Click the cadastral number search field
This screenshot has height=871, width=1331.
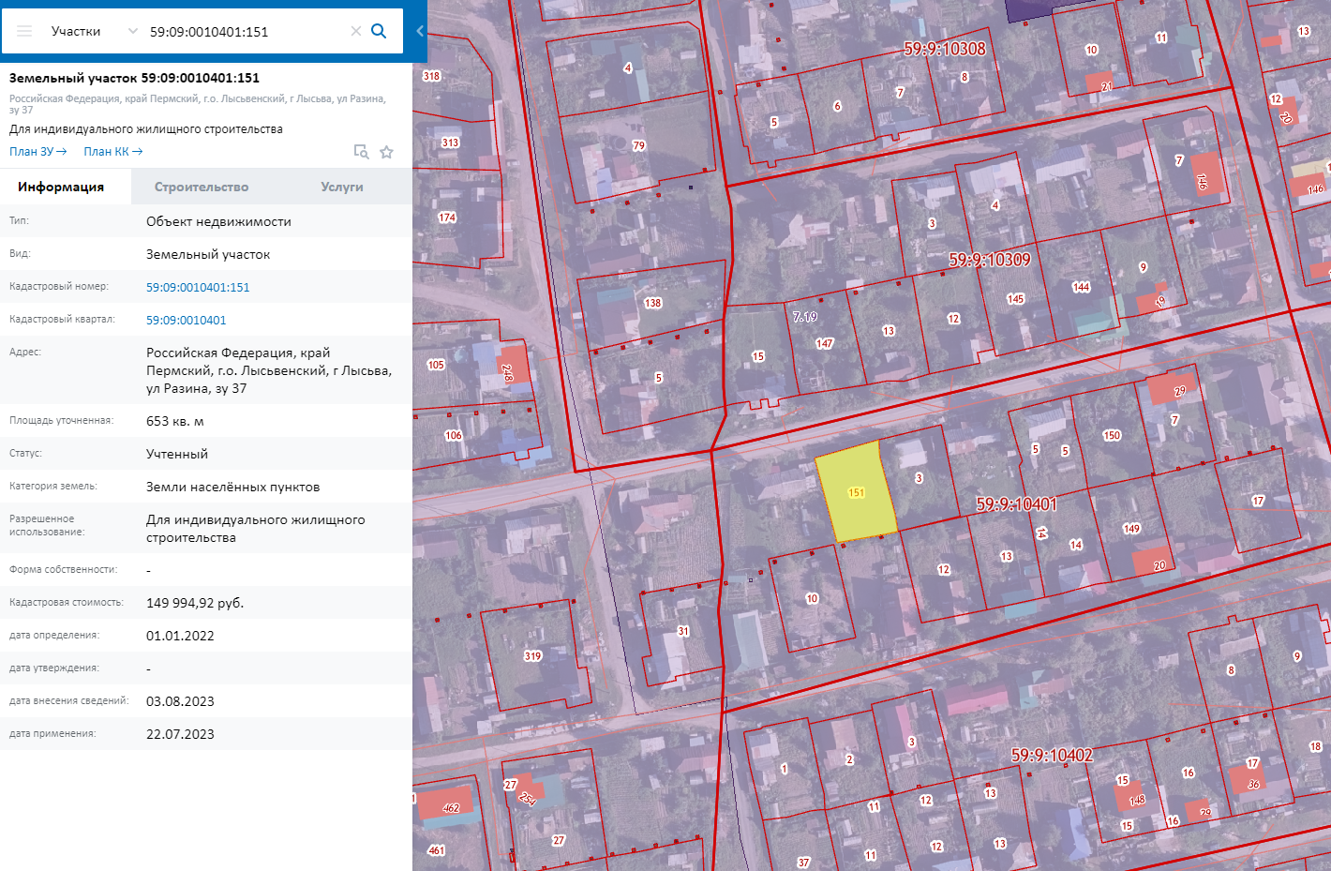coord(244,31)
